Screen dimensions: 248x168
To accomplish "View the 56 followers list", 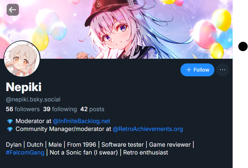I will coord(23,109).
